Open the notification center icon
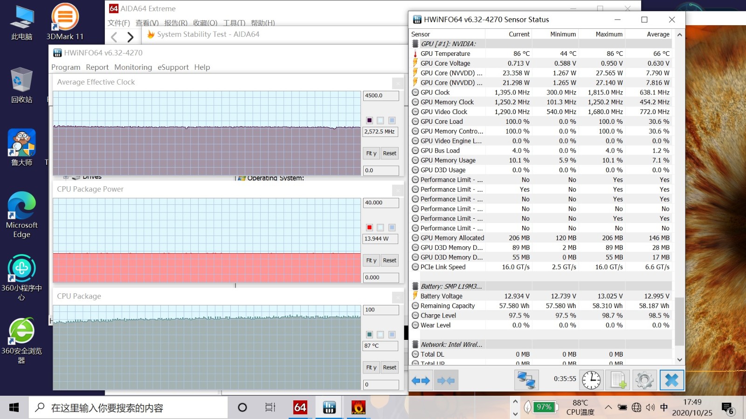This screenshot has width=746, height=419. pos(728,408)
